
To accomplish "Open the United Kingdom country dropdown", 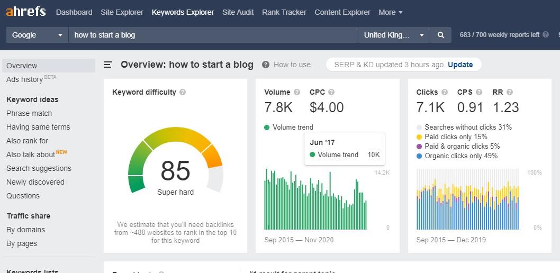I will [394, 35].
